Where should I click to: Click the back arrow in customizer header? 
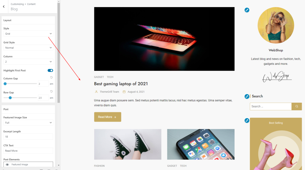coord(4,7)
